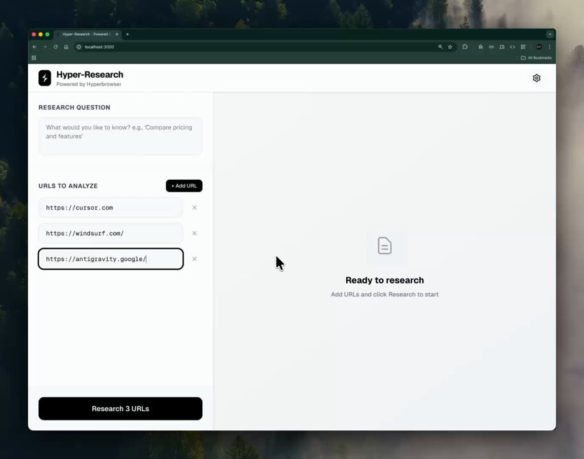
Task: Open the browser home page
Action: pos(66,47)
